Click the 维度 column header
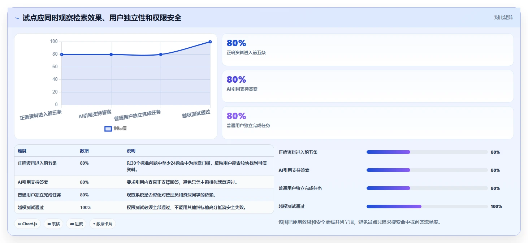This screenshot has width=528, height=243. tap(22, 151)
